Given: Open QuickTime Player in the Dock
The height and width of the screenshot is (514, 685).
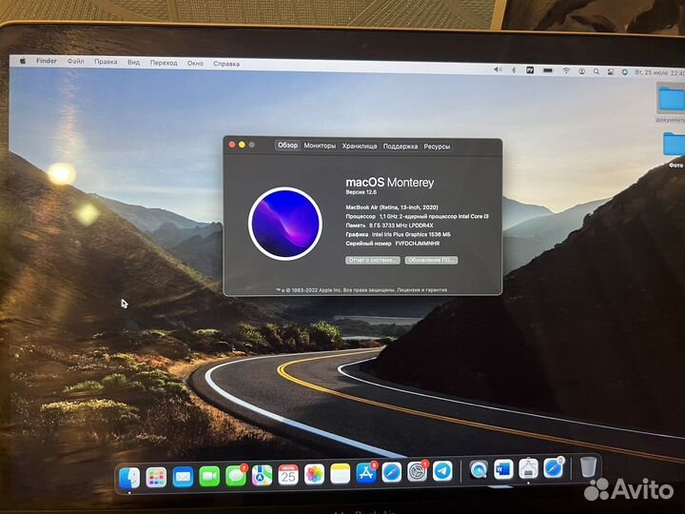Looking at the screenshot, I should tap(479, 470).
